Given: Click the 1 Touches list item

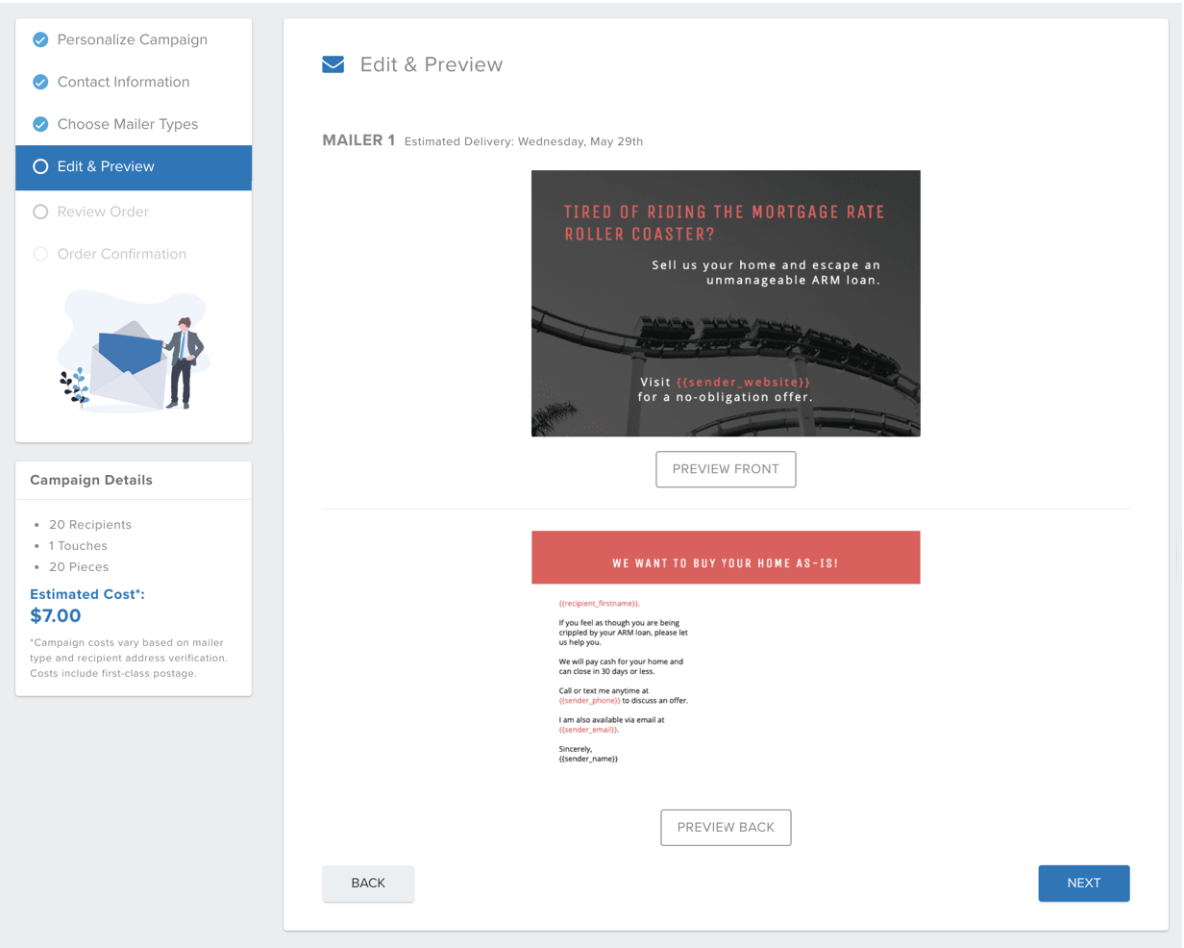Looking at the screenshot, I should coord(78,546).
